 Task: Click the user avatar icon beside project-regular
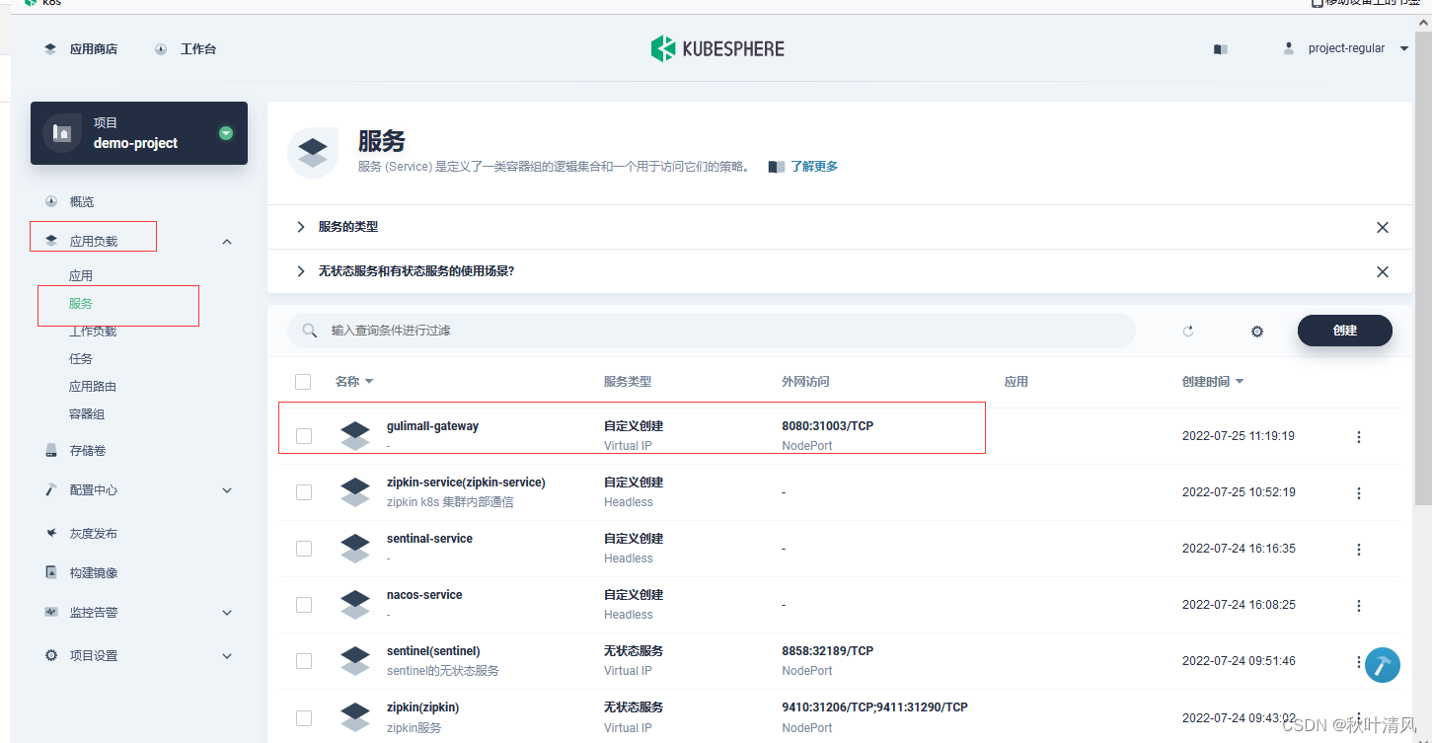(1288, 47)
